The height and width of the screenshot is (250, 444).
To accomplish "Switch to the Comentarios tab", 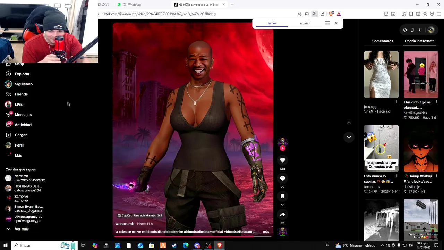I will [383, 41].
